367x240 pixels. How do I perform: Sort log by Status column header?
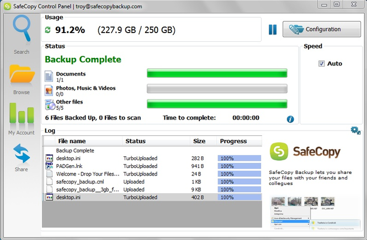(x=135, y=141)
